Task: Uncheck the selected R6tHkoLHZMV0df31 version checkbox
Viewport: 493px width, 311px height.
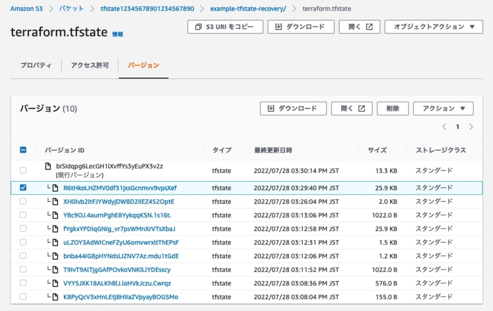Action: 23,188
